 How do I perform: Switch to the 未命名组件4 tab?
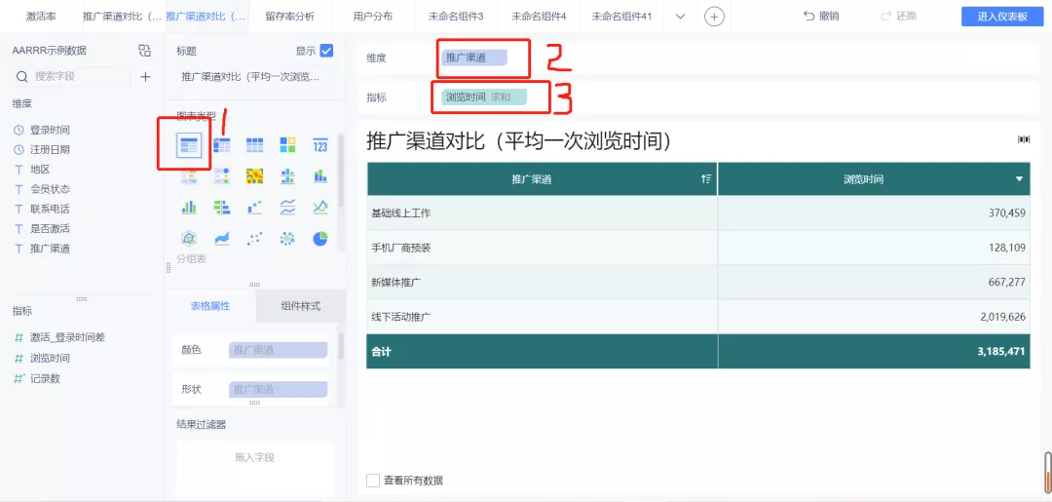tap(539, 17)
